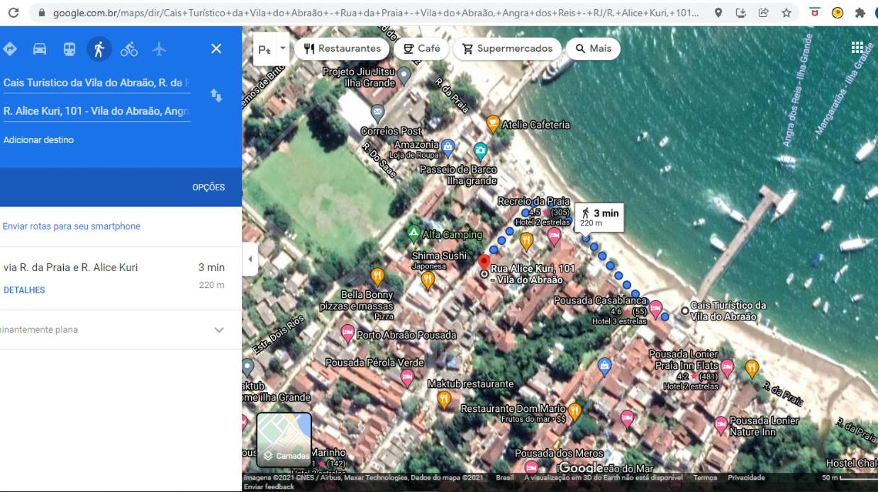Open route DETALHES link

click(x=24, y=290)
